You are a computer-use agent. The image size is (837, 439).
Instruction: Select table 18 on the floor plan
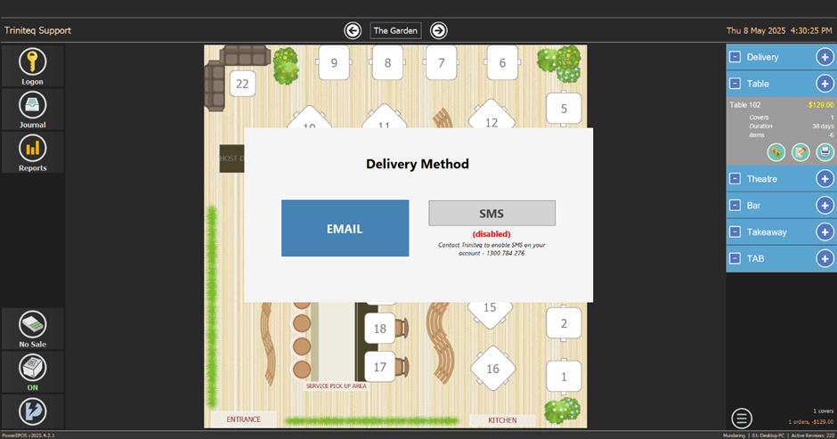coord(379,329)
